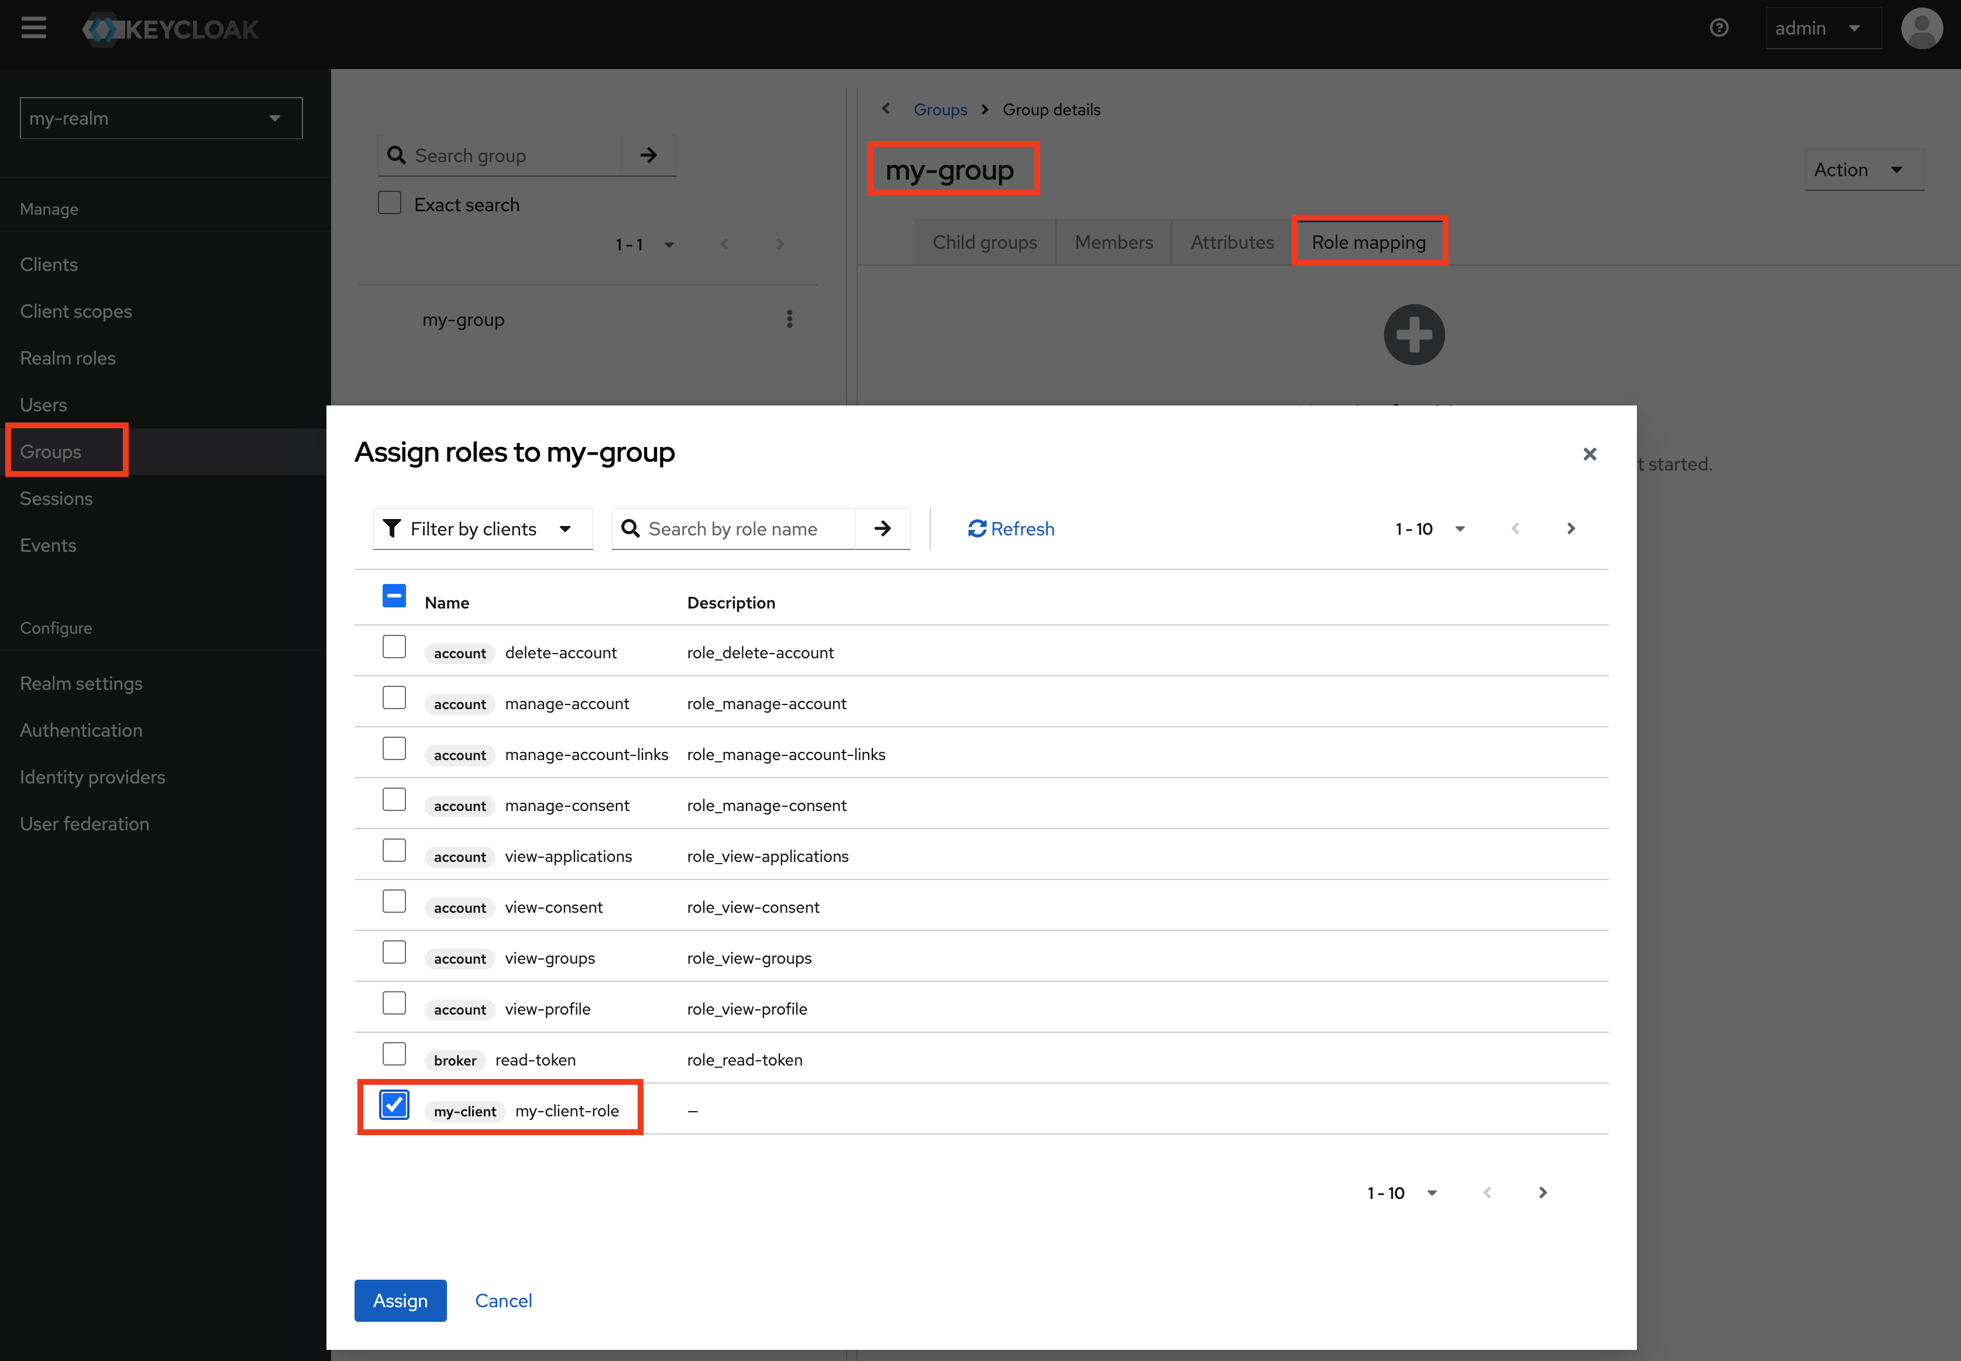Click the Assign button
The image size is (1961, 1361).
400,1300
